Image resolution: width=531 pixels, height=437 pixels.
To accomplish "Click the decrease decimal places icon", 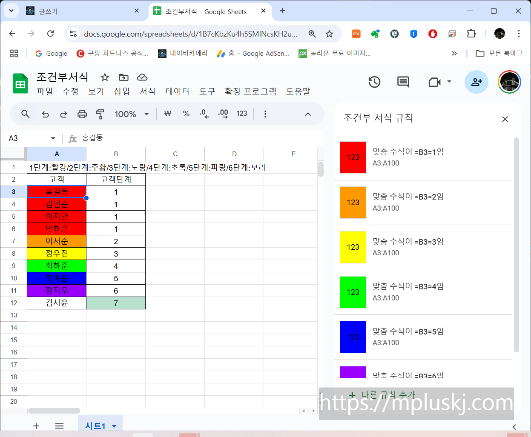I will [x=204, y=114].
